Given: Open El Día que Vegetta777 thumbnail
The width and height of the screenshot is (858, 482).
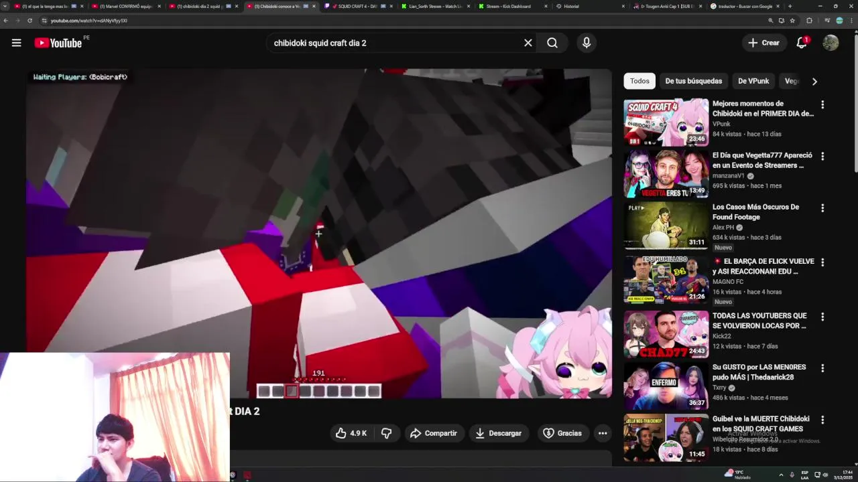Looking at the screenshot, I should [666, 174].
